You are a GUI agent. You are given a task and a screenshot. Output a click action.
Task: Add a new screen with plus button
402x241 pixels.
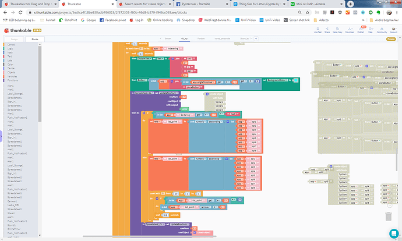pyautogui.click(x=256, y=38)
